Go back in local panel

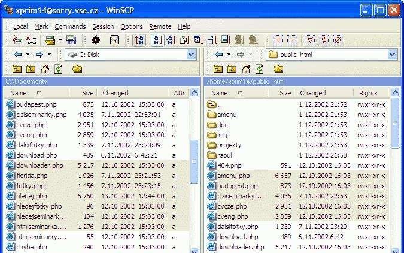18,55
